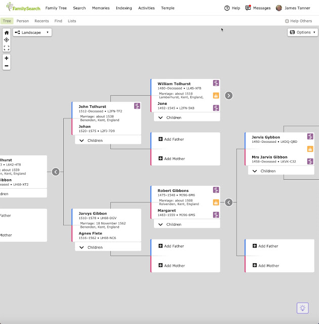Open the Activities menu

pyautogui.click(x=146, y=8)
